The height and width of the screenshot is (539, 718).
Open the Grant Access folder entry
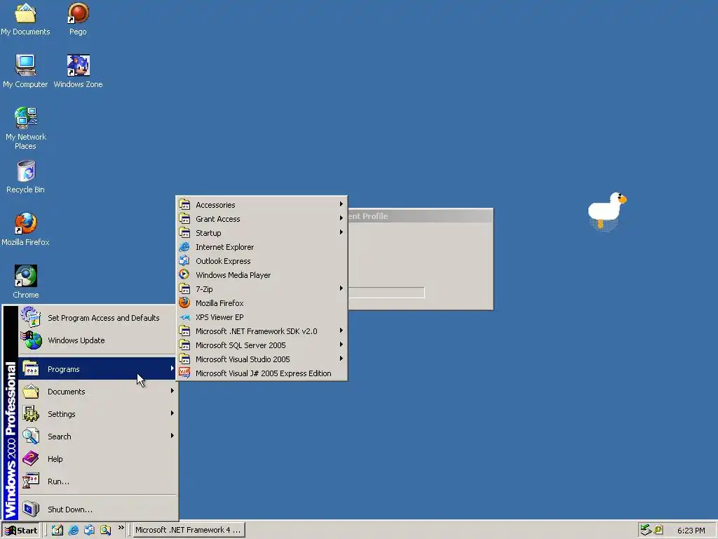pos(262,219)
